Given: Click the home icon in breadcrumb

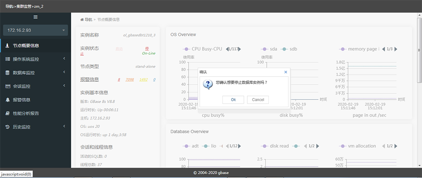Looking at the screenshot, I should (82, 20).
